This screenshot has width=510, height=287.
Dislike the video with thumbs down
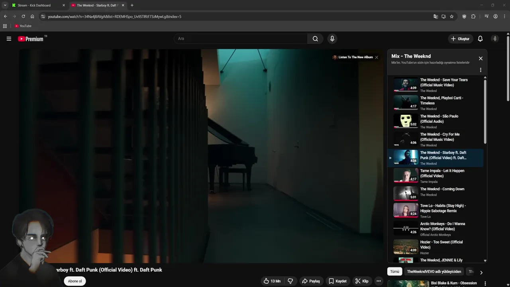click(290, 281)
